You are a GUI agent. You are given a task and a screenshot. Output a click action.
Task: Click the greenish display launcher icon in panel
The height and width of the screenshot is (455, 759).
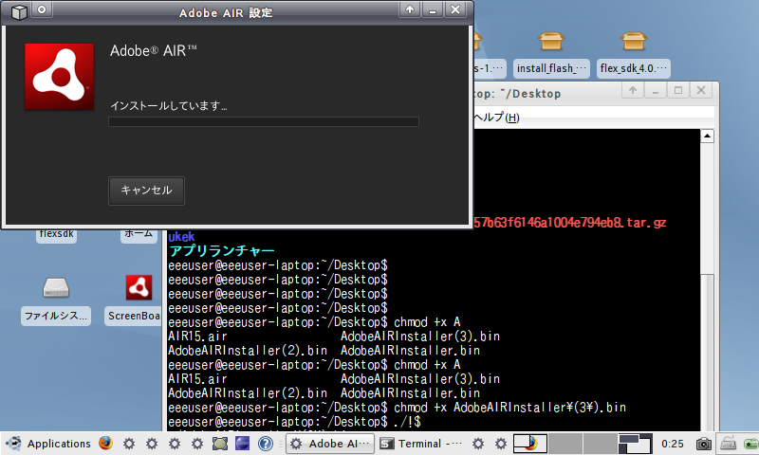point(220,444)
